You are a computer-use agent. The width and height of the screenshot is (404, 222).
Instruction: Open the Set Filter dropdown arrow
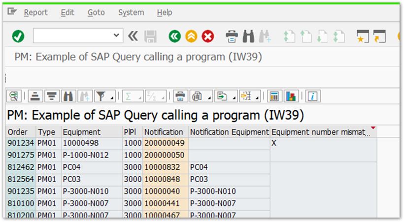pos(112,97)
